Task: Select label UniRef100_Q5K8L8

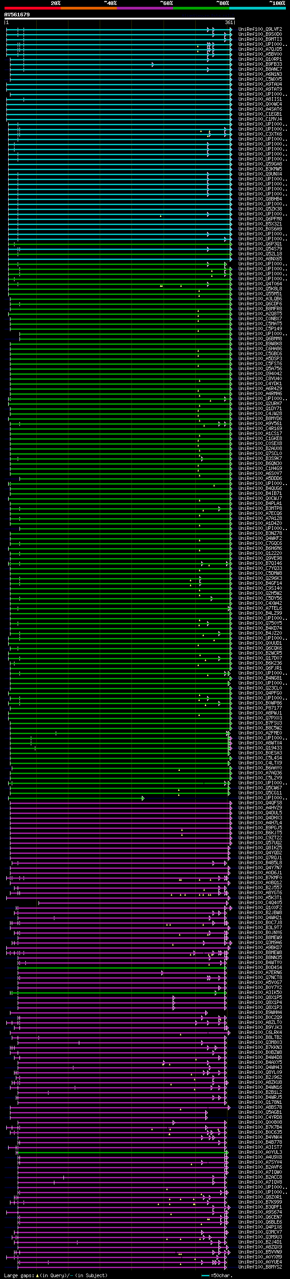Action: tap(260, 289)
